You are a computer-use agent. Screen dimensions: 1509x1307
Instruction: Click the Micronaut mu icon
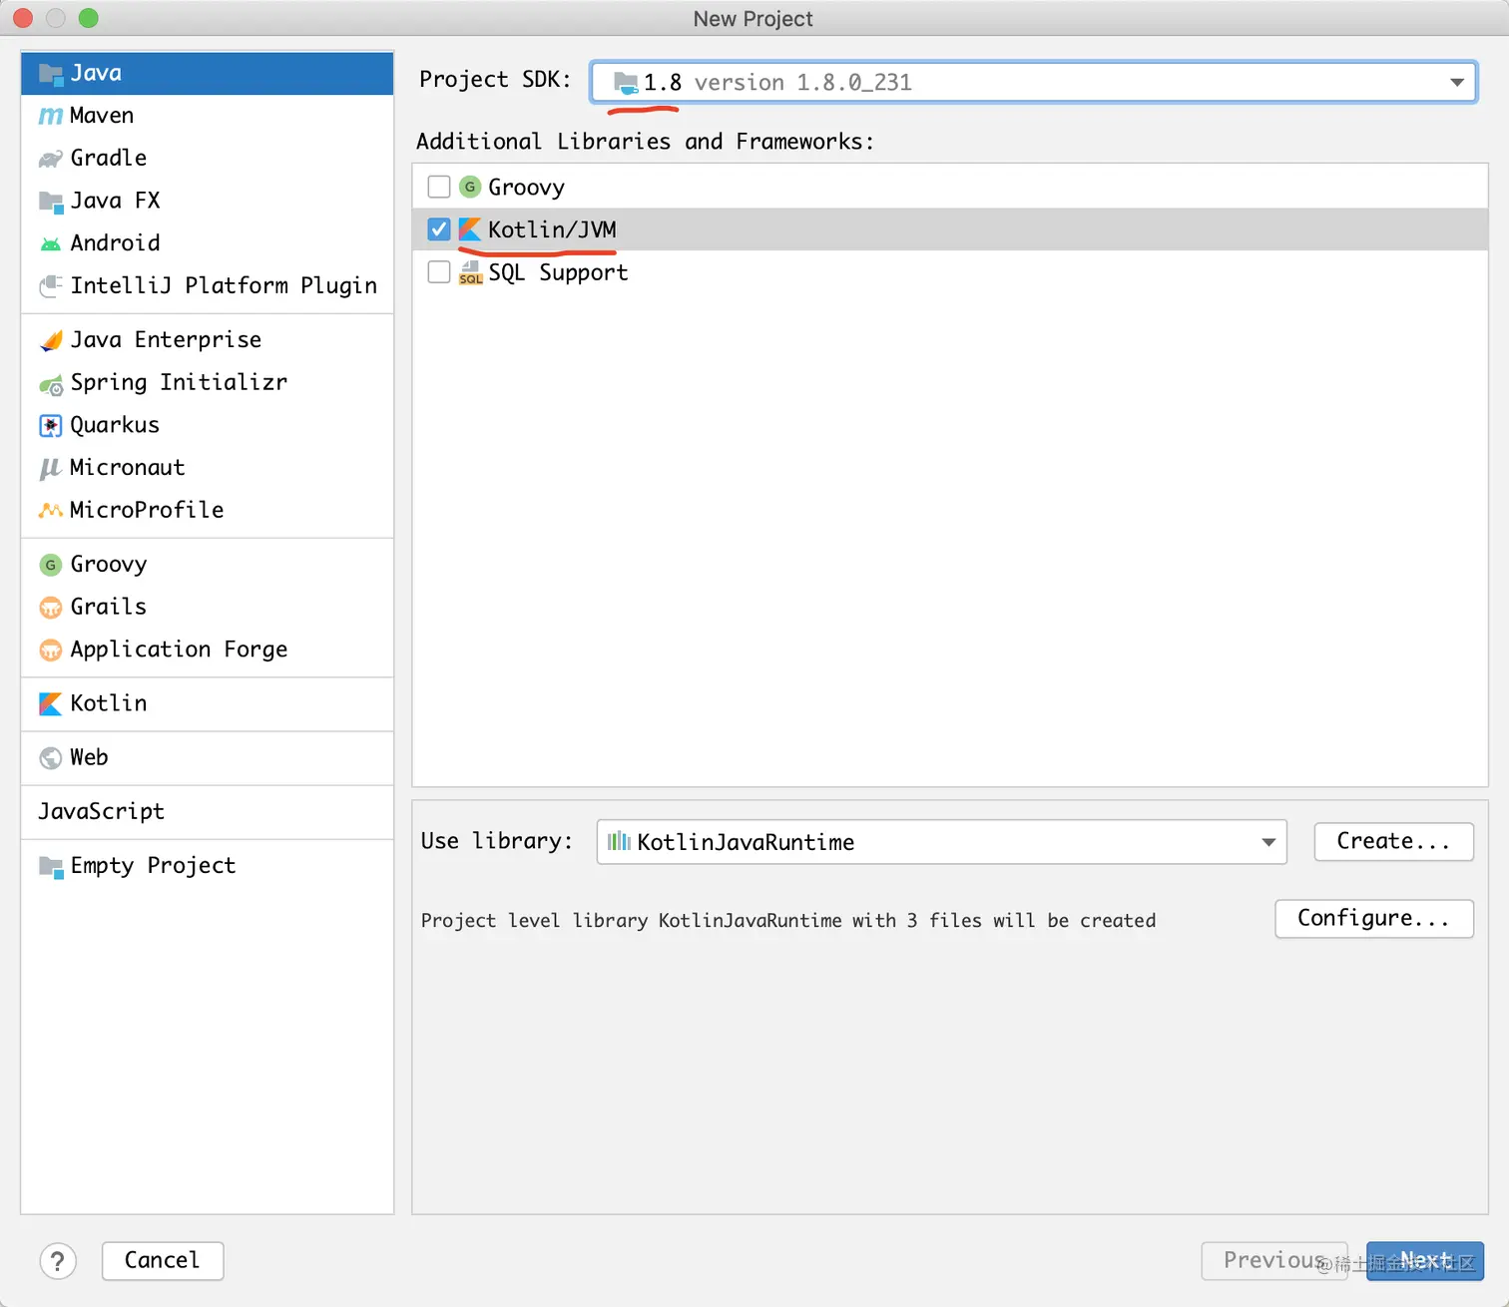pyautogui.click(x=50, y=468)
